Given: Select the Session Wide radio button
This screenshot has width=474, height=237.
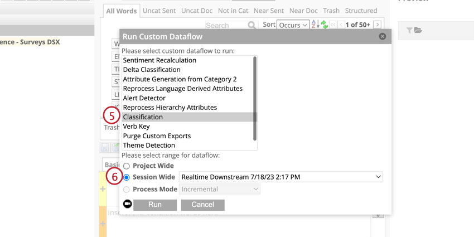Looking at the screenshot, I should (x=127, y=177).
